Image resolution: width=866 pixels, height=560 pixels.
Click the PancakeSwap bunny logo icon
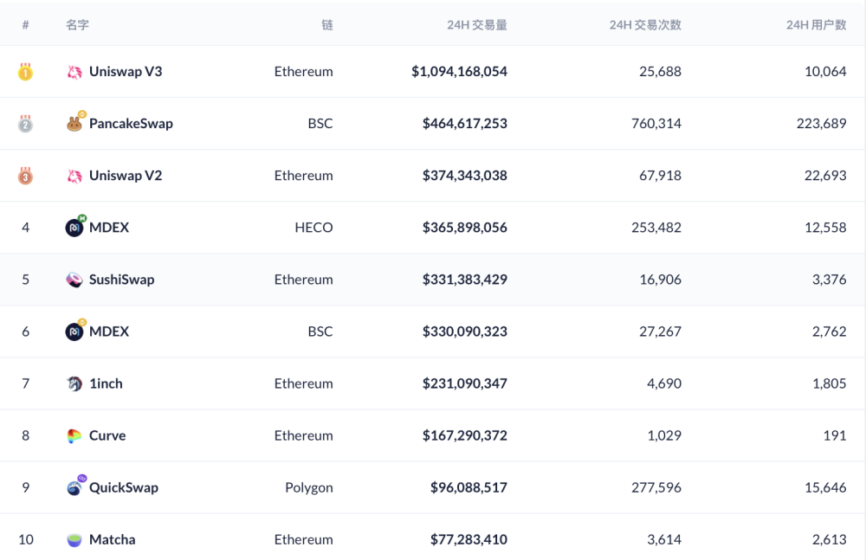pos(74,124)
